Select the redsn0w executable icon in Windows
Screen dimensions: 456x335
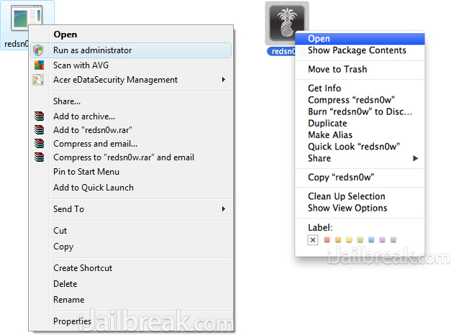pos(27,18)
